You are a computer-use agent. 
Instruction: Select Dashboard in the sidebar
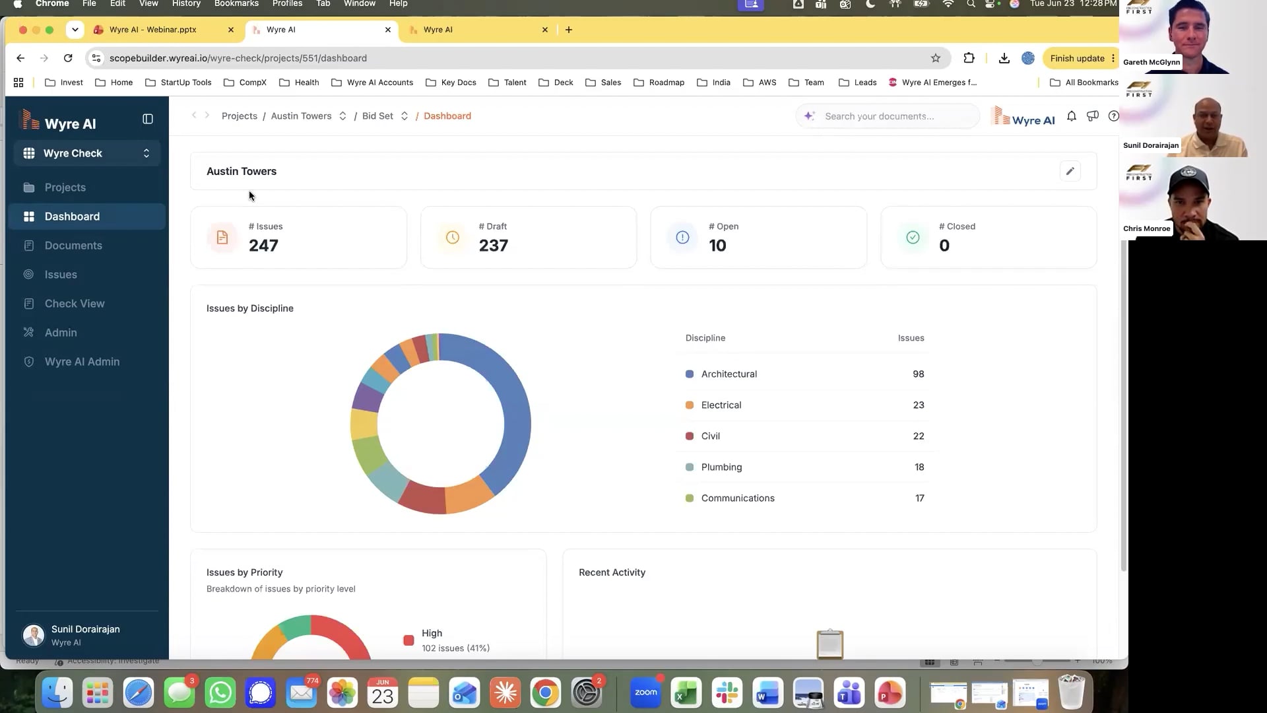[87, 217]
